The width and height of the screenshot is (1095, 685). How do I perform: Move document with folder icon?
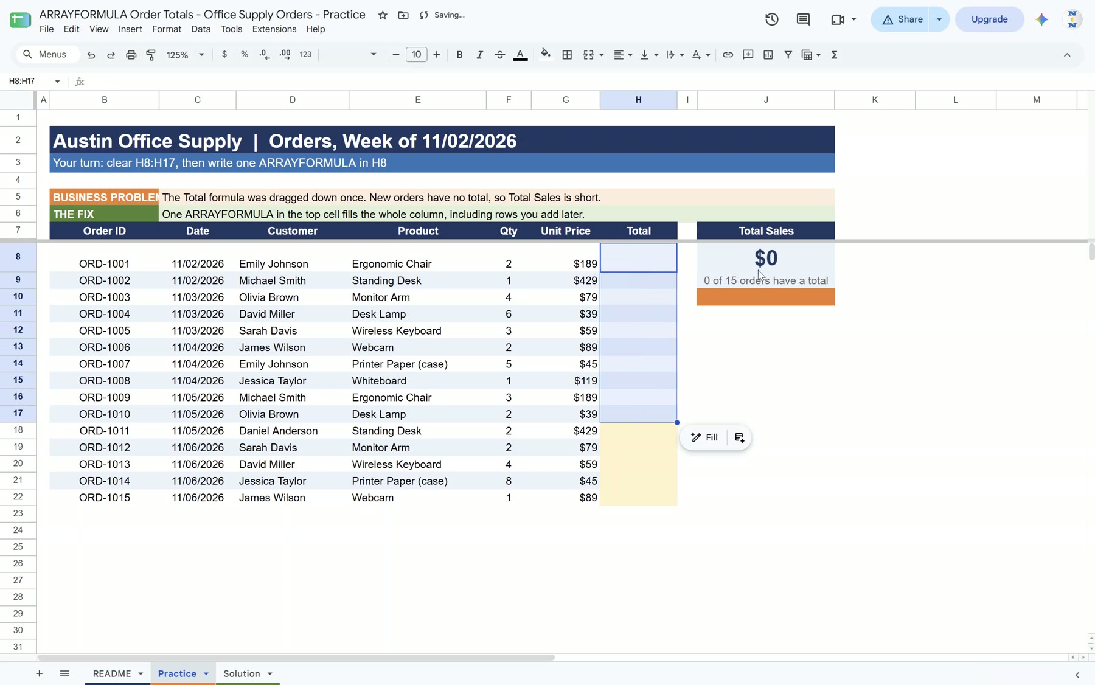coord(403,15)
